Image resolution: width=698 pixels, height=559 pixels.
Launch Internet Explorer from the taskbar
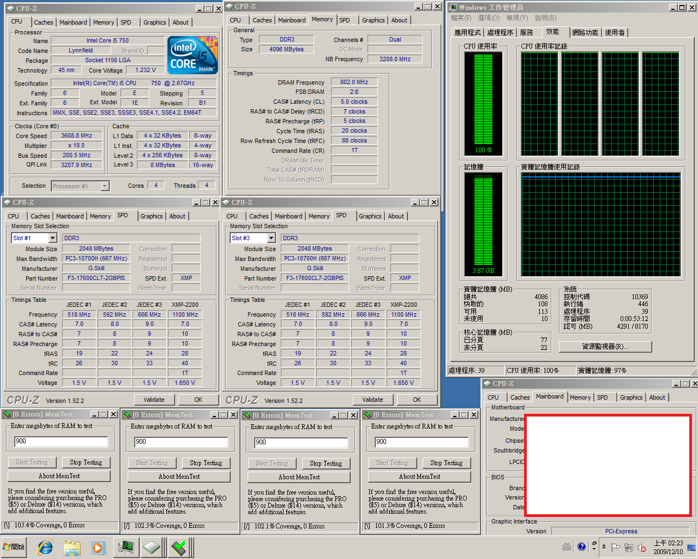pyautogui.click(x=45, y=547)
